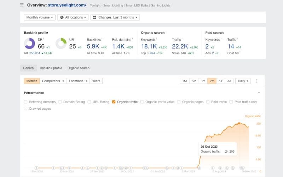Open the Monthly volume dropdown
Viewport: 283px width, 177px height.
[x=40, y=17]
